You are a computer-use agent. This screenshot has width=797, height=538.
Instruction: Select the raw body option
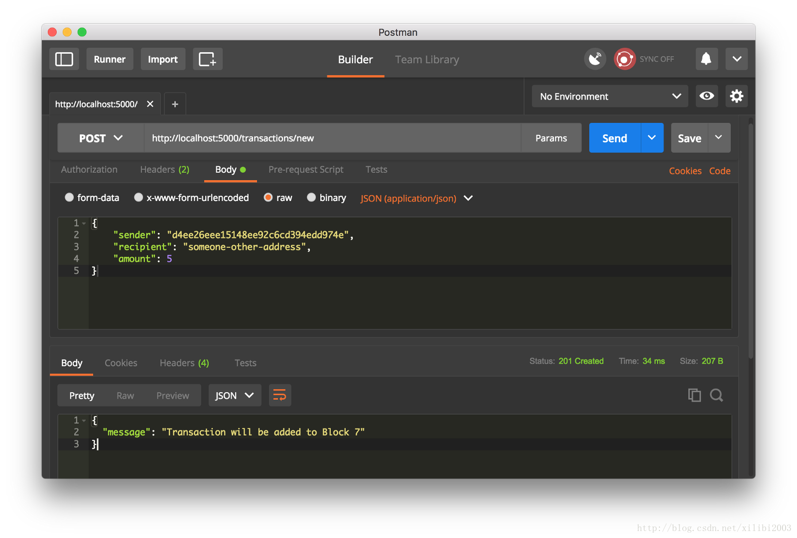point(268,197)
